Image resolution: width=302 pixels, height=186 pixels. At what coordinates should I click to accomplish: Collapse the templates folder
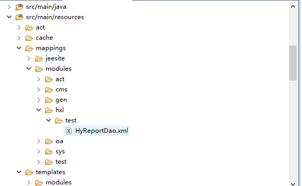pyautogui.click(x=19, y=172)
